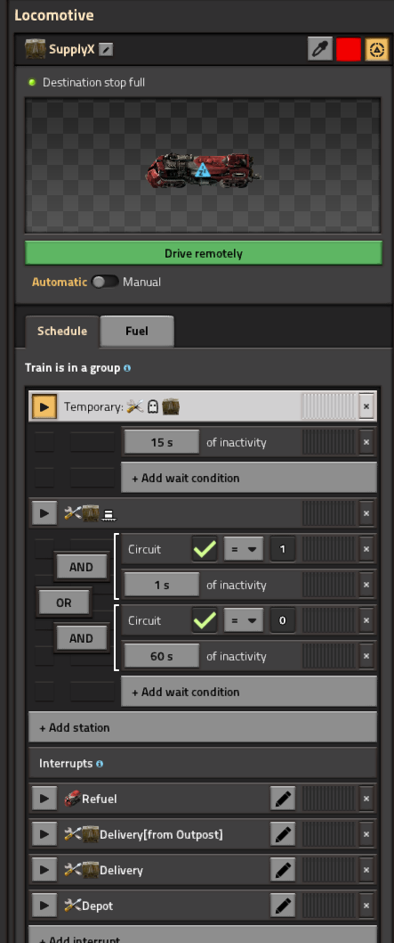Click the play arrow for the Delivery[from Outpost] interrupt
394x943 pixels.
coord(44,834)
